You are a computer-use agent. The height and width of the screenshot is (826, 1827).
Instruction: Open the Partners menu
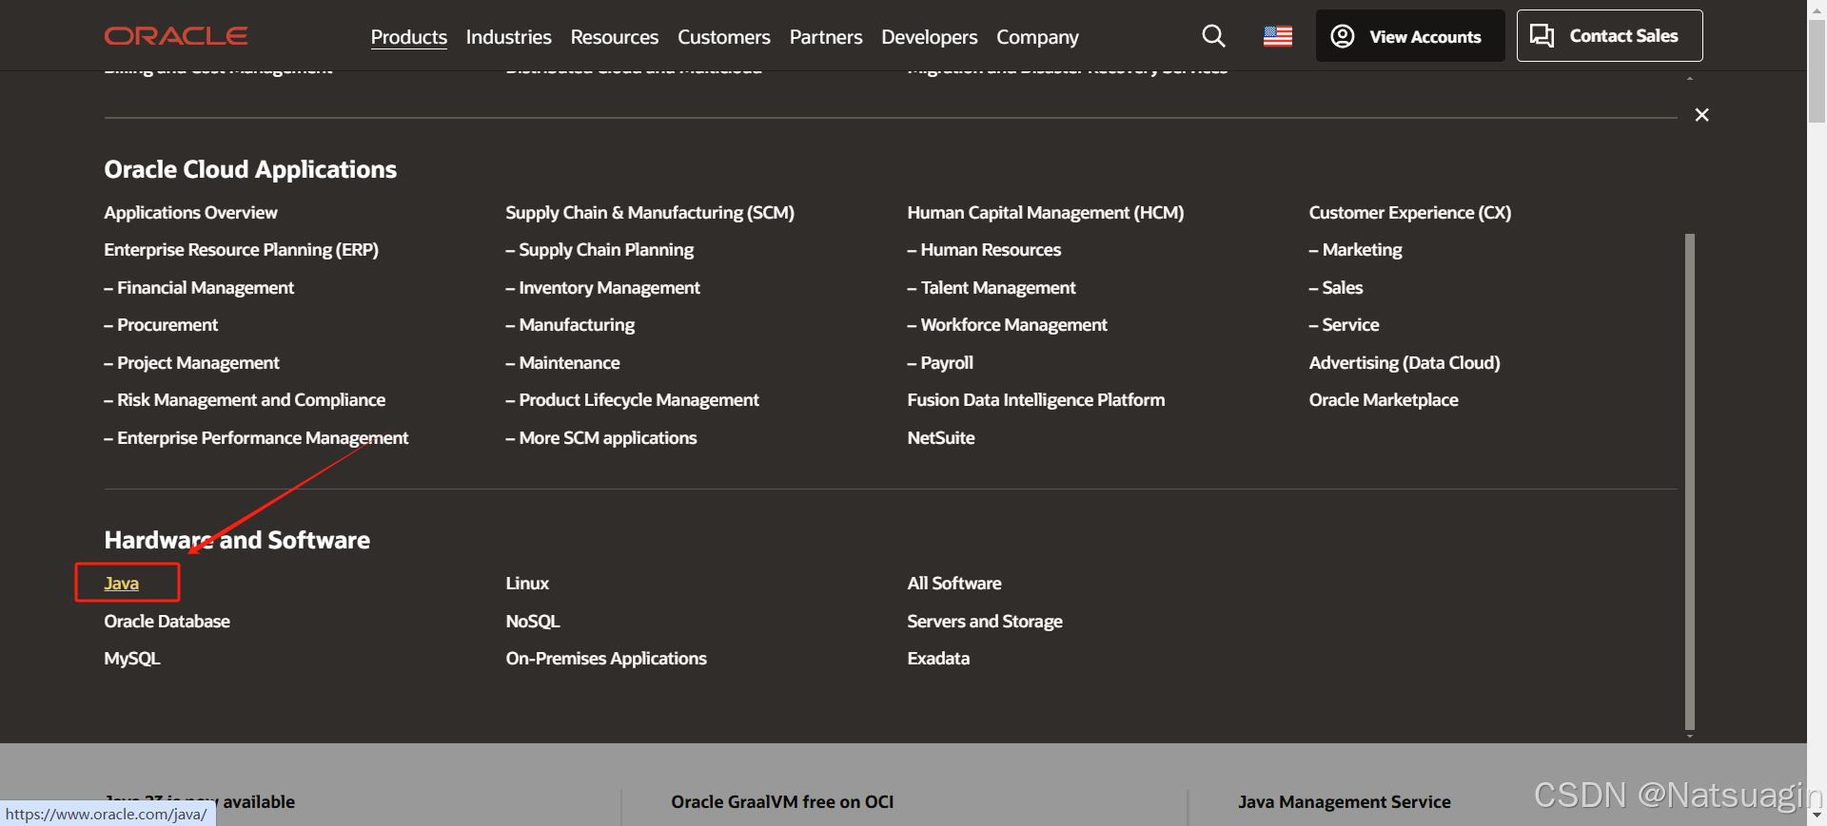tap(826, 37)
